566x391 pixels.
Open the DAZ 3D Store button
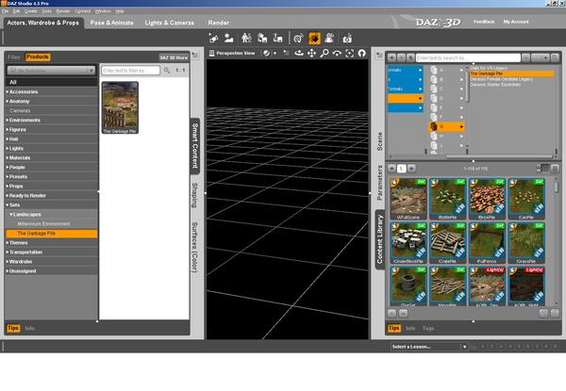(x=174, y=57)
